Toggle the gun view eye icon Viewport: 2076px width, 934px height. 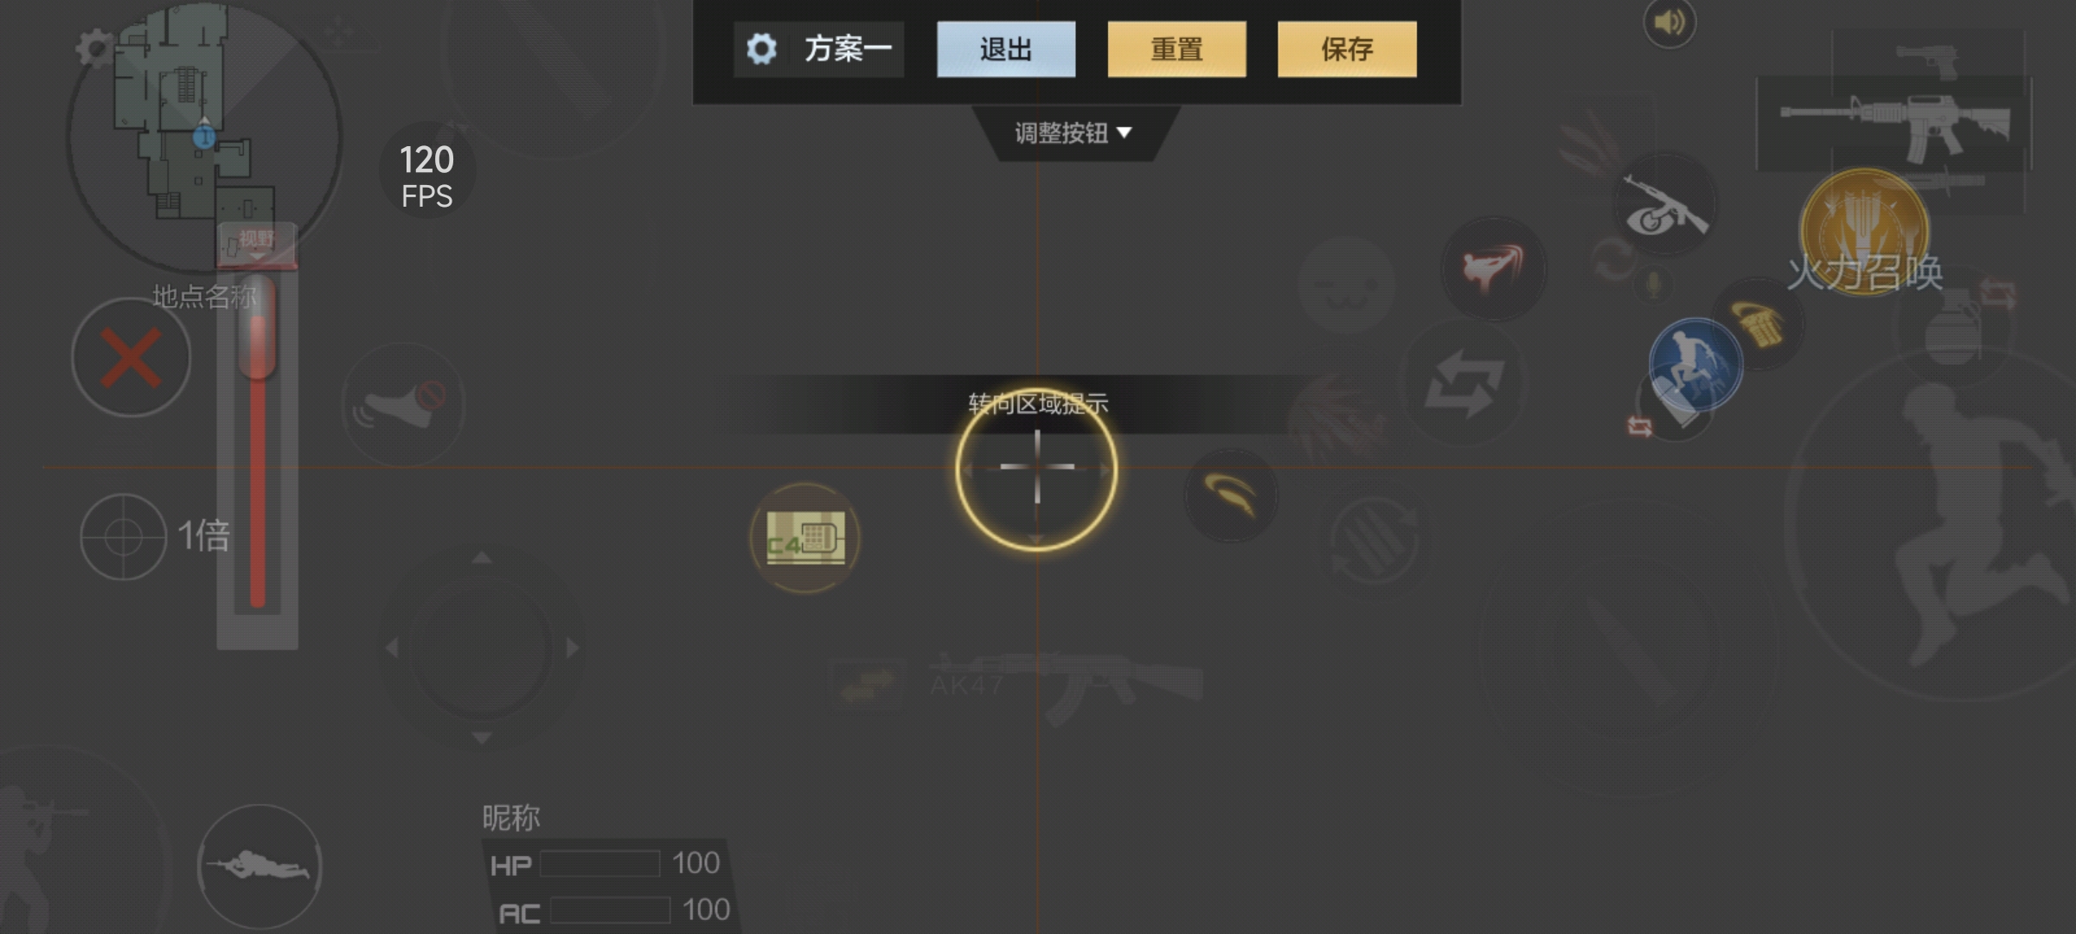1664,205
